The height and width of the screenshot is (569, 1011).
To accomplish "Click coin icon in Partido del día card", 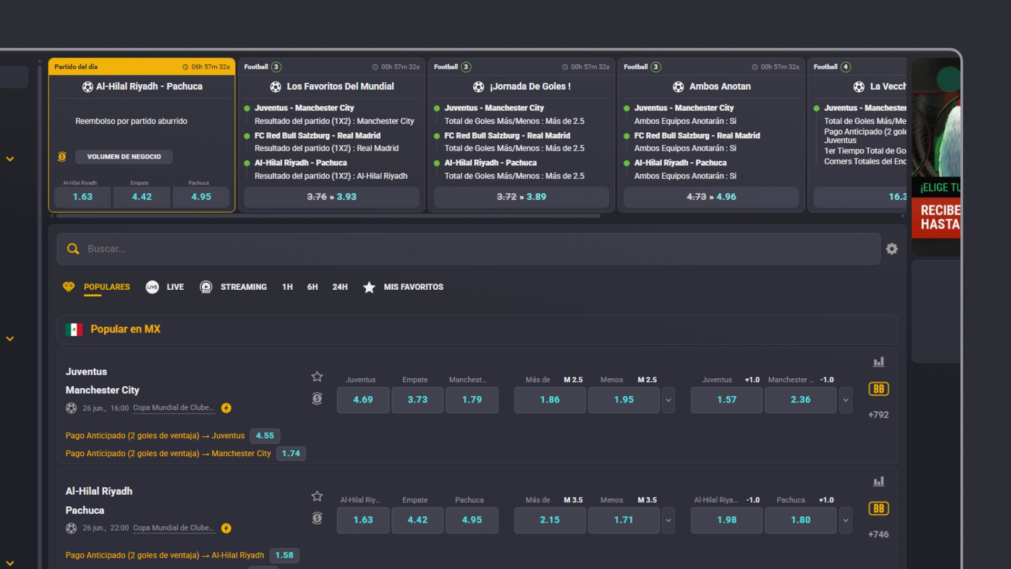I will point(62,156).
